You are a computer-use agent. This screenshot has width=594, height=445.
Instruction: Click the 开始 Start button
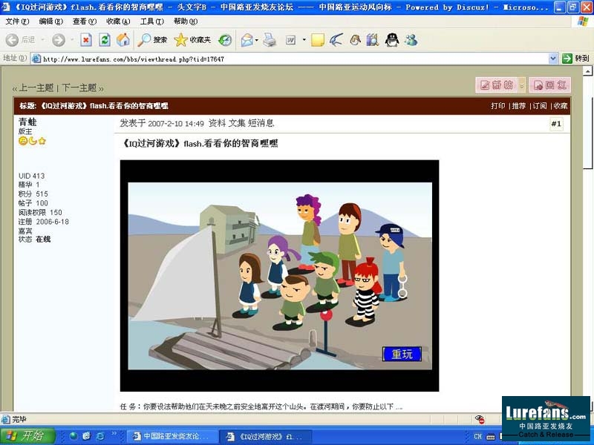[27, 436]
